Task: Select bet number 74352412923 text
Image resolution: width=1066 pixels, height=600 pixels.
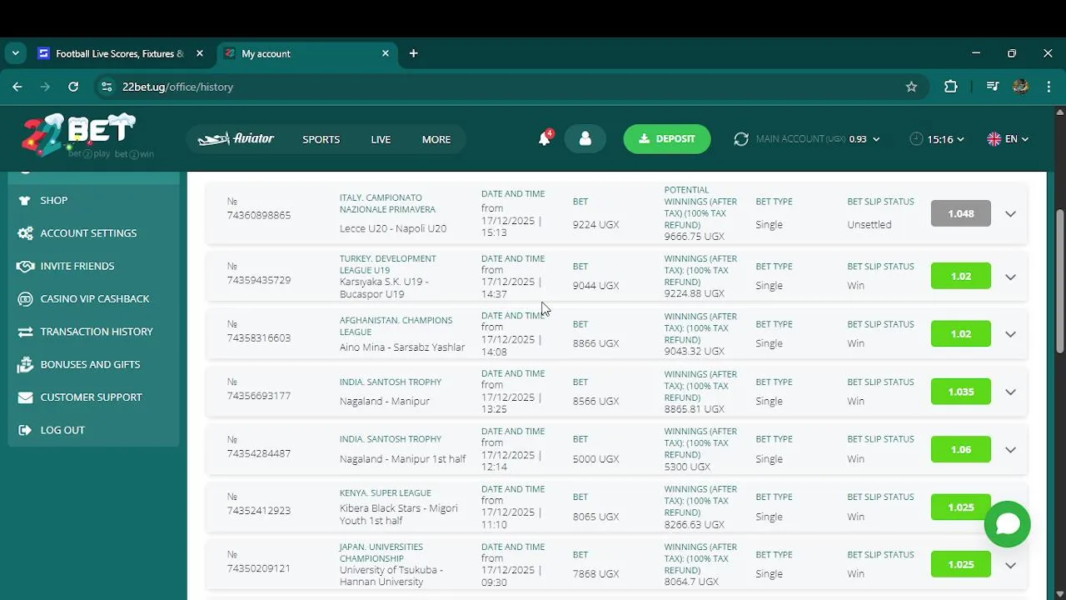Action: coord(259,511)
